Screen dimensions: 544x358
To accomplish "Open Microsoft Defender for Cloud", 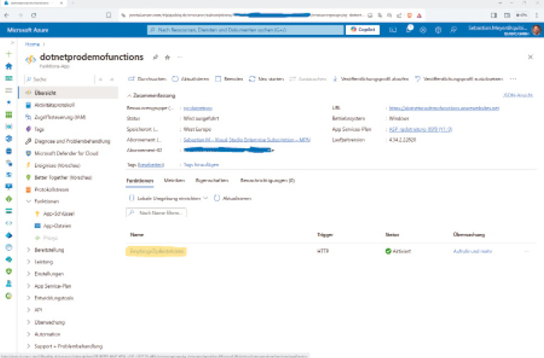I will coord(66,153).
